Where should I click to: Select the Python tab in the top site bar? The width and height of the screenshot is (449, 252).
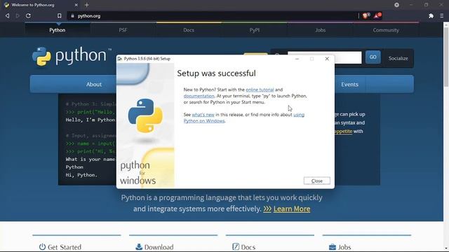pyautogui.click(x=58, y=30)
